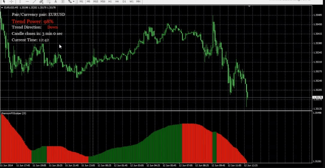Select the text 'A' tool
This screenshot has height=168, width=325.
click(x=56, y=2)
